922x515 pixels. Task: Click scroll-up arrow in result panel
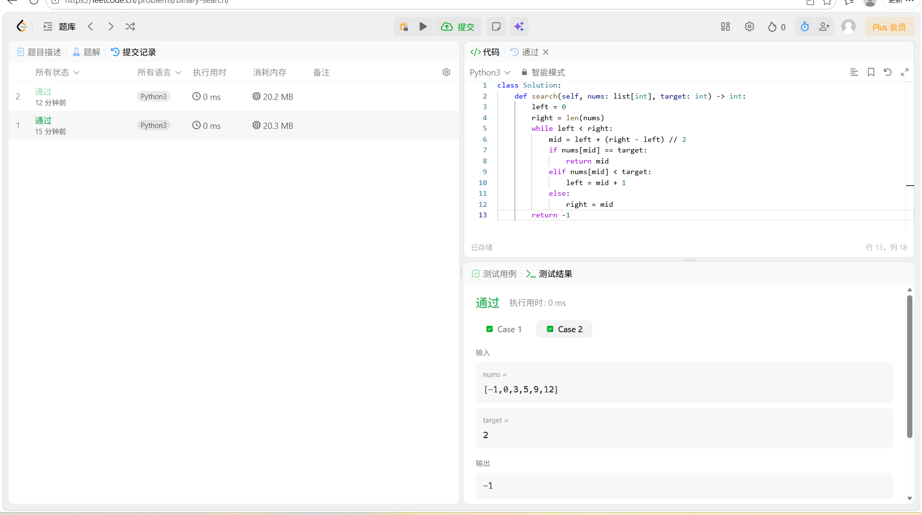pyautogui.click(x=910, y=289)
